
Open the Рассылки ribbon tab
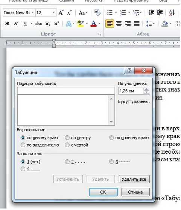(x=94, y=1)
